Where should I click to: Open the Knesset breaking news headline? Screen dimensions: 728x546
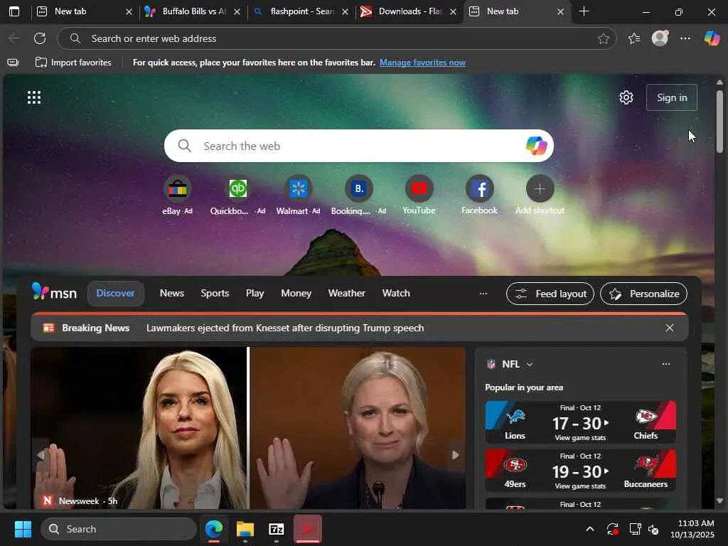point(285,328)
